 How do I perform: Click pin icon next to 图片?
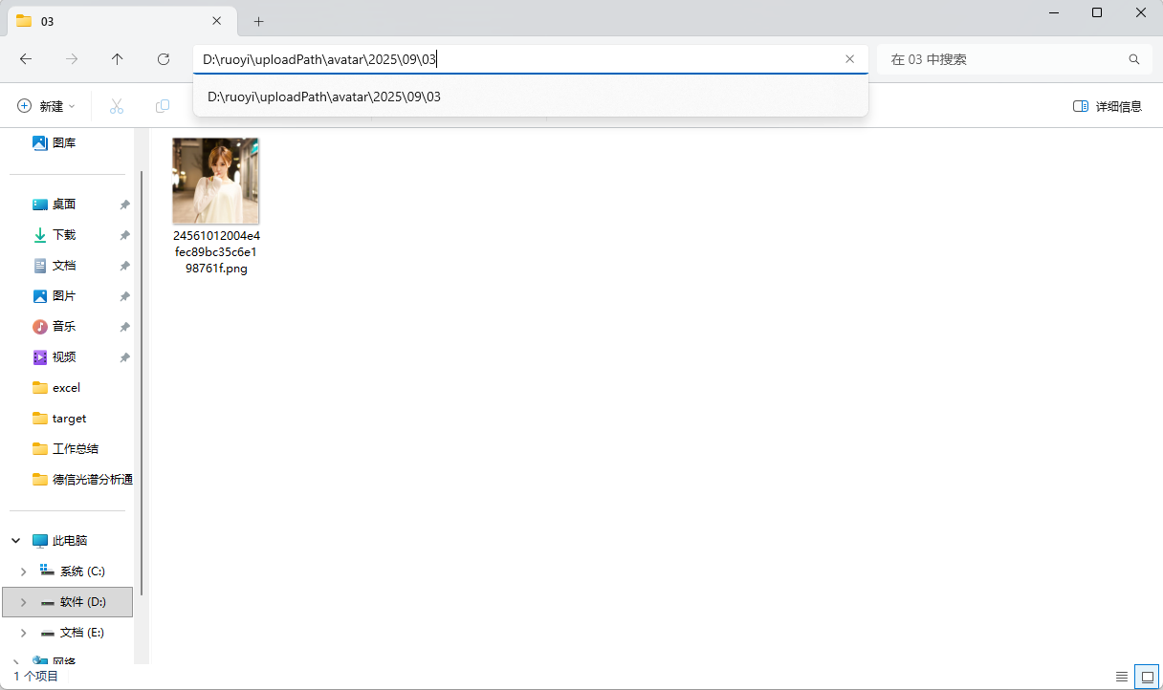click(124, 296)
